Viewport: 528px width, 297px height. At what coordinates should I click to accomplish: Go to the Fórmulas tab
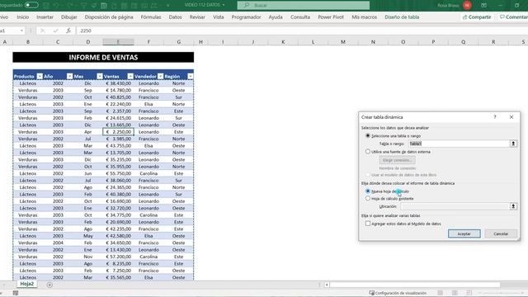(x=151, y=16)
